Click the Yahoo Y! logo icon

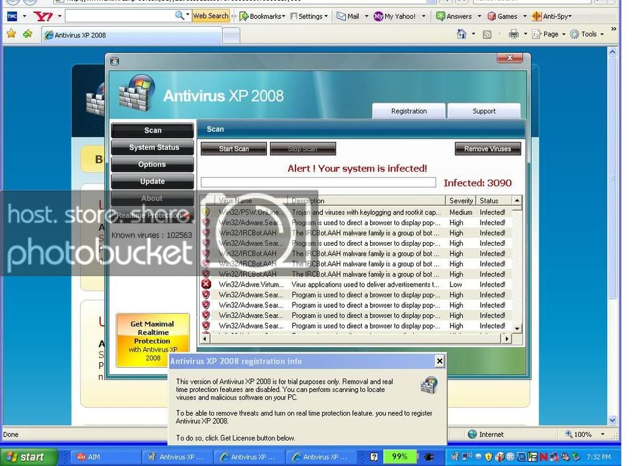[x=43, y=16]
